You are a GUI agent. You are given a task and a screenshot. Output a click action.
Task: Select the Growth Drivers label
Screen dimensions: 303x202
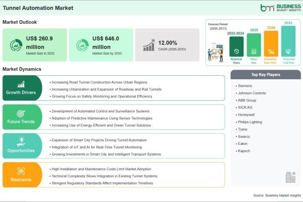[21, 92]
